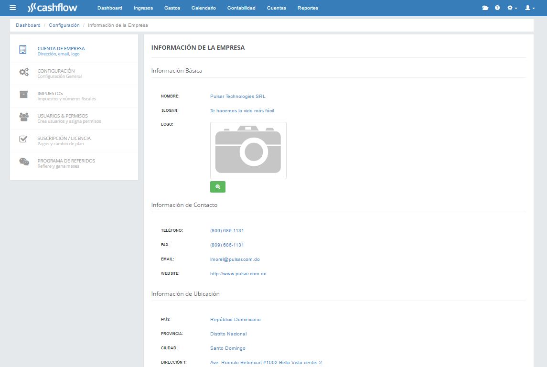Click the PROVINCIA field label
The height and width of the screenshot is (367, 547).
(x=172, y=334)
